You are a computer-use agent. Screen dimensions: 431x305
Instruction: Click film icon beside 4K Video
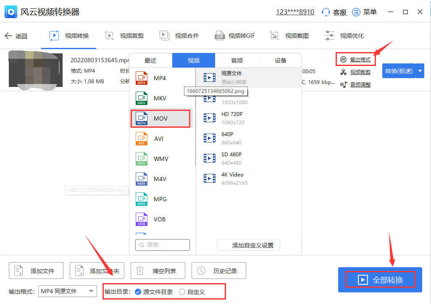pyautogui.click(x=210, y=178)
